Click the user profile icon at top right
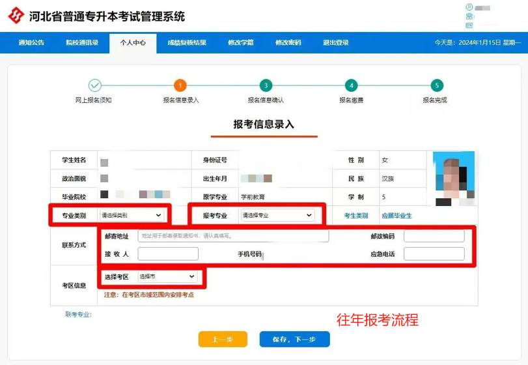Screen dimensions: 528x365 click(x=469, y=7)
